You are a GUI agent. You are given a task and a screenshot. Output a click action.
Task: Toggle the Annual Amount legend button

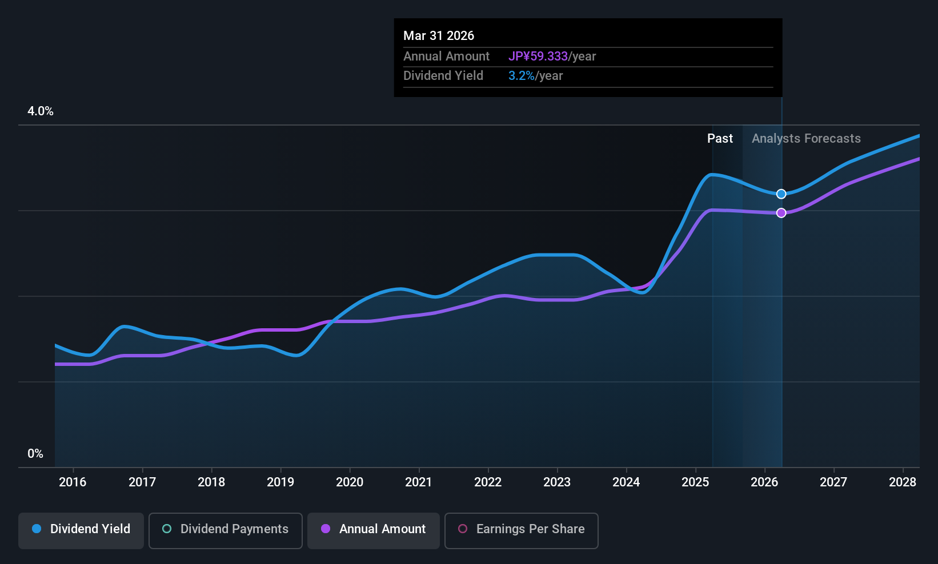374,530
